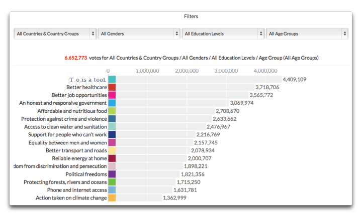Click the 6,652,773 total votes number

coord(76,58)
